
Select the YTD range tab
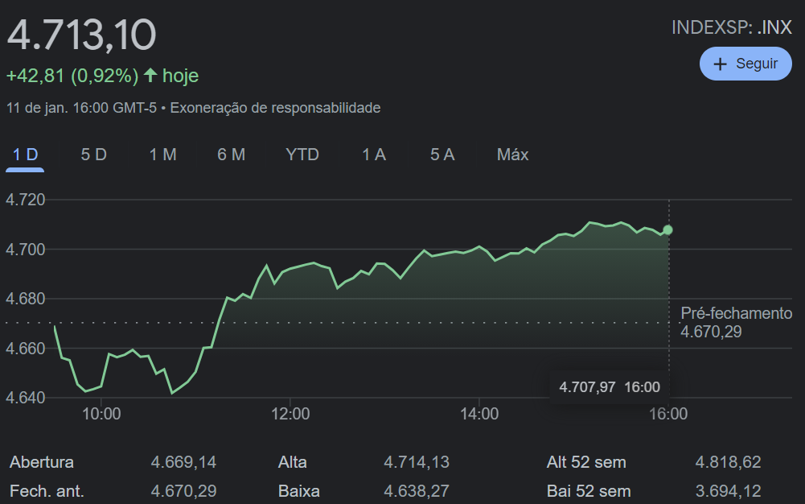point(302,155)
